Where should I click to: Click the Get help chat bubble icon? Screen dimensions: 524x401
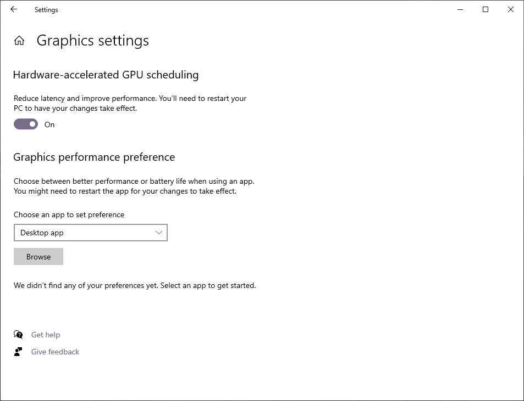(x=18, y=334)
